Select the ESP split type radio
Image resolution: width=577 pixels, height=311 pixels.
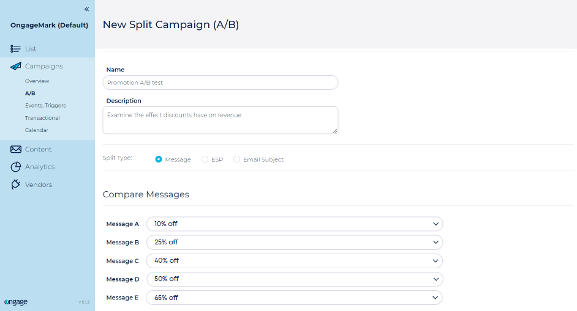click(x=205, y=159)
